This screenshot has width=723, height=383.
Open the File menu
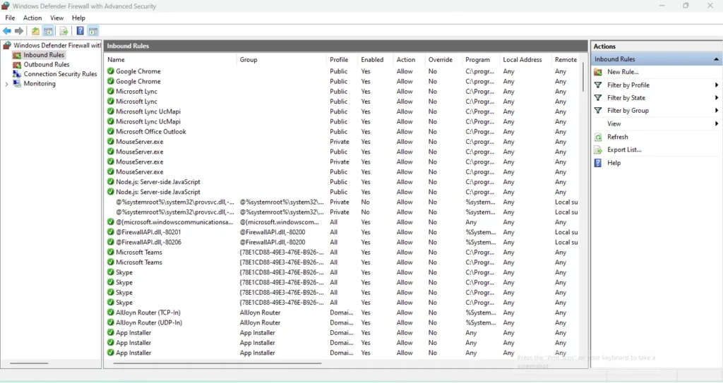click(10, 18)
